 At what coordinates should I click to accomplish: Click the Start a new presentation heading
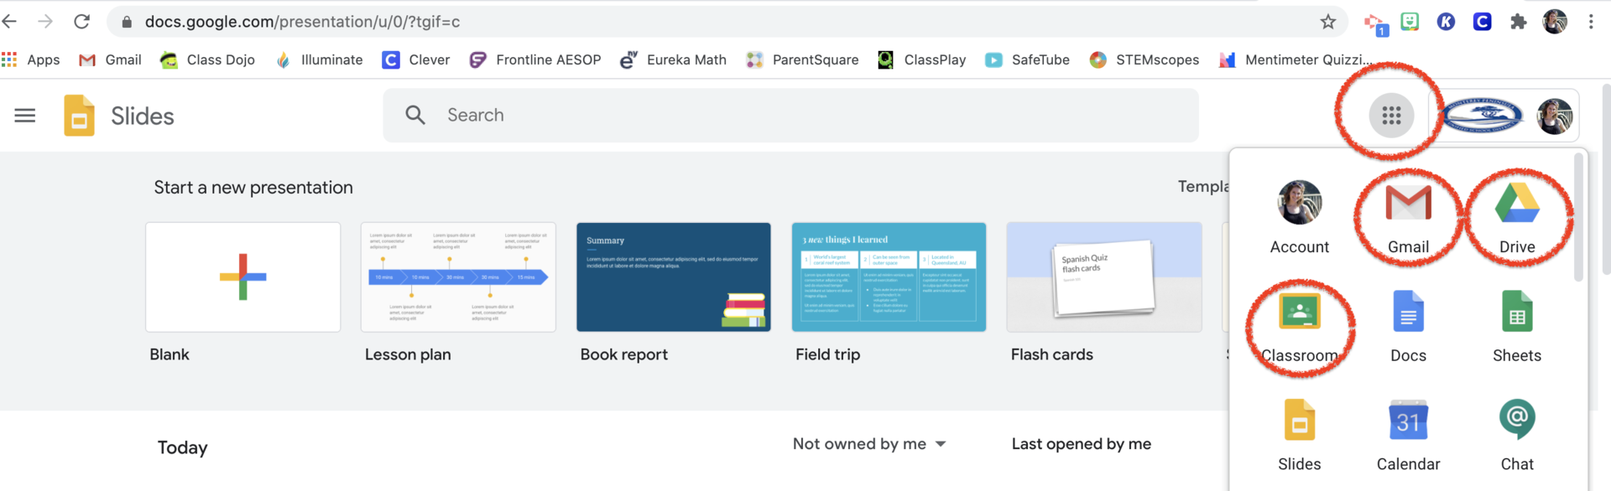click(253, 188)
